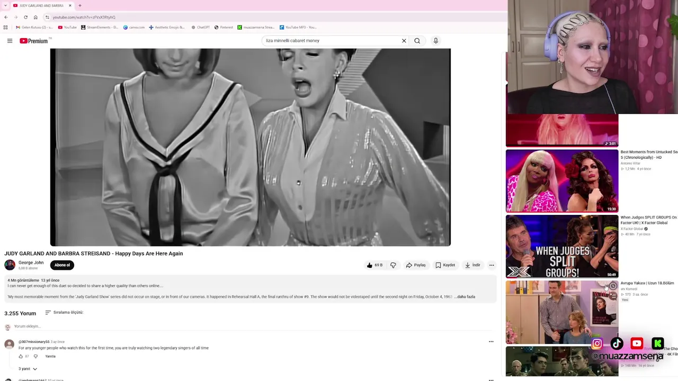Open a new browser tab
The image size is (678, 381).
[80, 6]
